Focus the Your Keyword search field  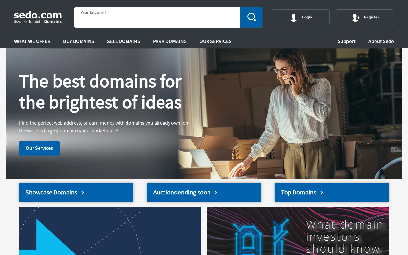(157, 17)
